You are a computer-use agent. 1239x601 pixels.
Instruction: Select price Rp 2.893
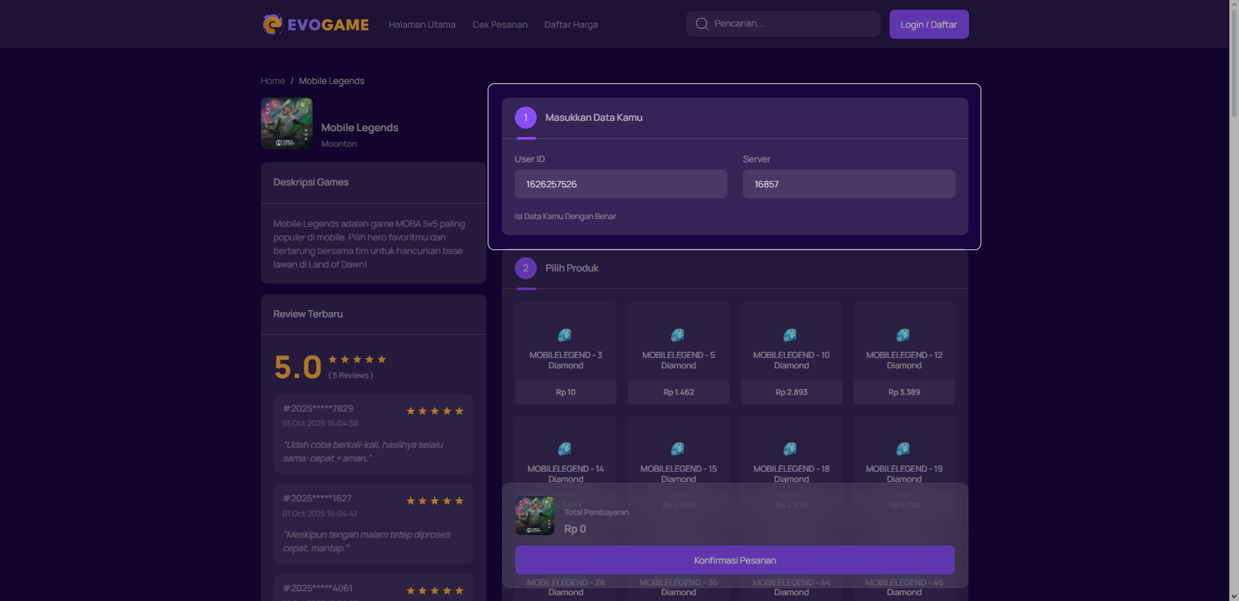coord(791,392)
